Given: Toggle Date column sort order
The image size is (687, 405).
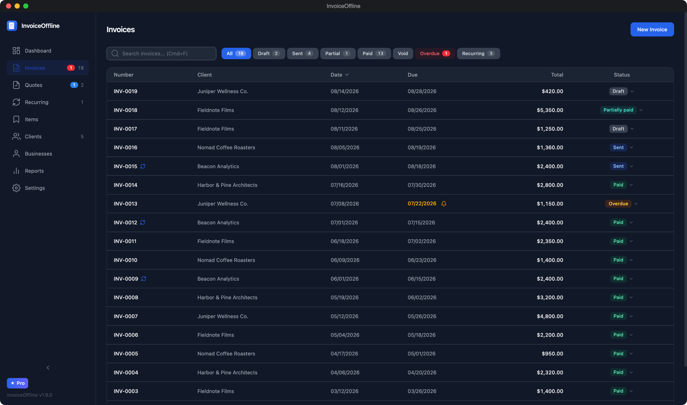Looking at the screenshot, I should click(x=340, y=75).
